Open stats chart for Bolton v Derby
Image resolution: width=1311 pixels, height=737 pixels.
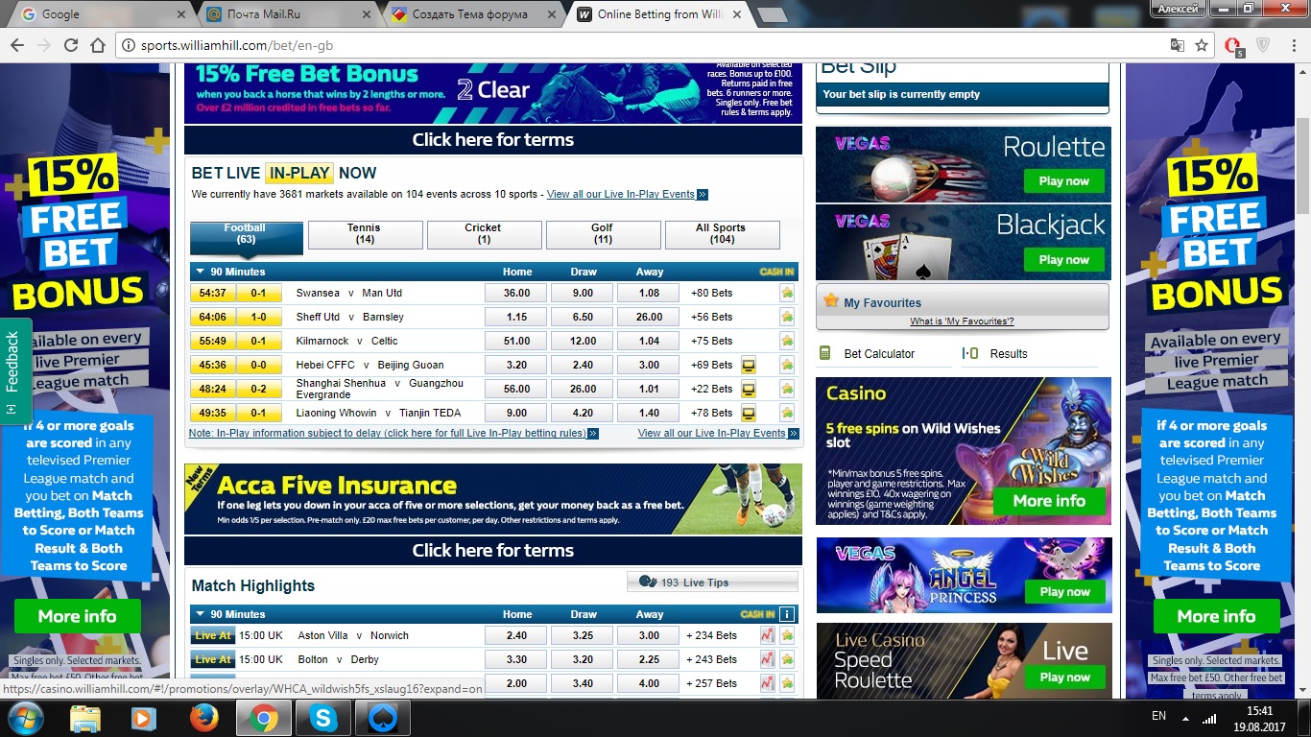(767, 659)
